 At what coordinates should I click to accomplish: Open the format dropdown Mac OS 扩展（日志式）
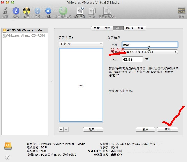coord(150,52)
